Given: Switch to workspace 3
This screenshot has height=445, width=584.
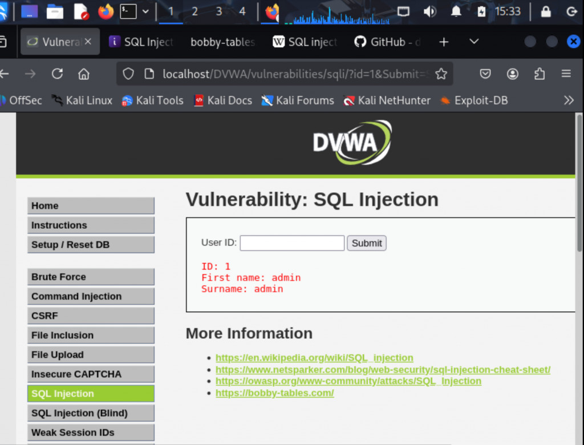Looking at the screenshot, I should pyautogui.click(x=218, y=11).
